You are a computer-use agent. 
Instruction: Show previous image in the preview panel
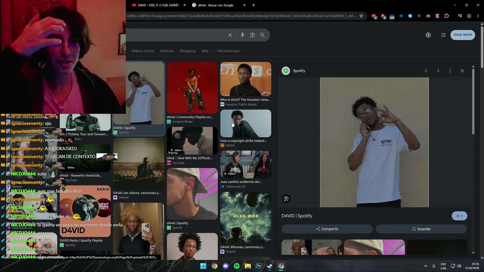426,71
